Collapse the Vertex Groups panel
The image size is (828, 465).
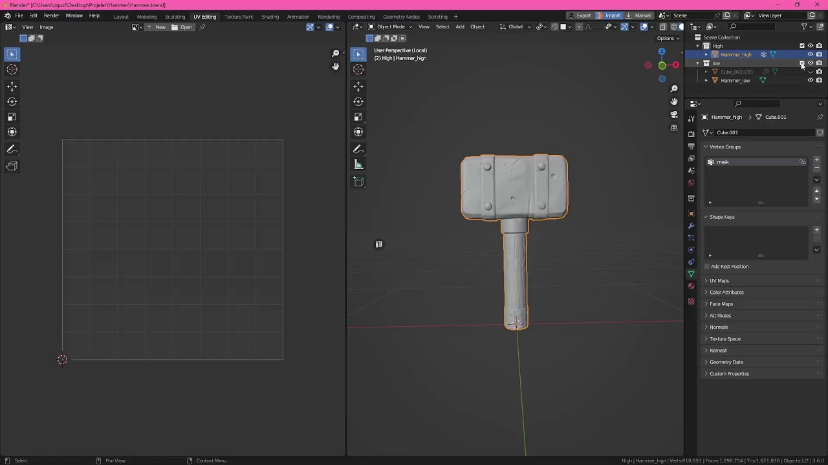pyautogui.click(x=706, y=147)
